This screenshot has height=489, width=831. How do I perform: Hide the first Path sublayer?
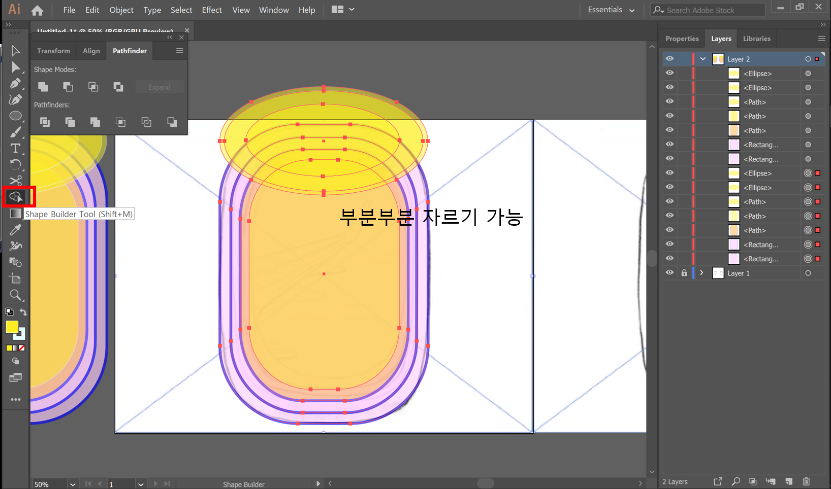tap(669, 101)
